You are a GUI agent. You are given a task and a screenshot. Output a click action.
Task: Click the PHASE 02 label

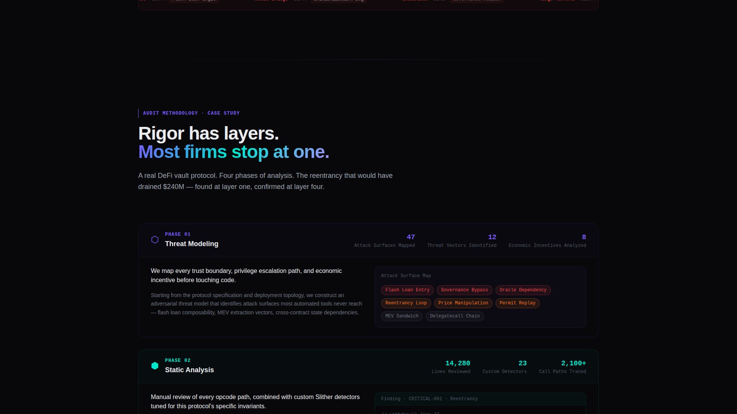[x=178, y=360]
